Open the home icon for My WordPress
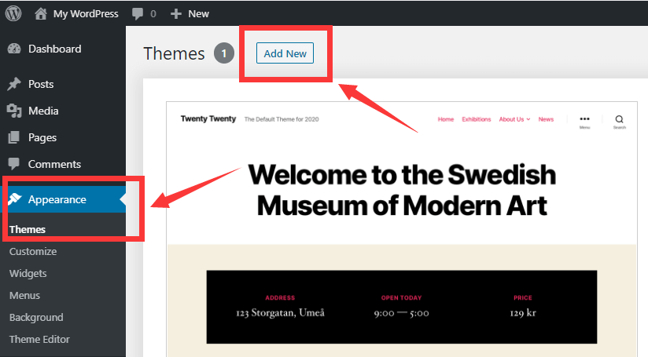648x357 pixels. coord(41,13)
